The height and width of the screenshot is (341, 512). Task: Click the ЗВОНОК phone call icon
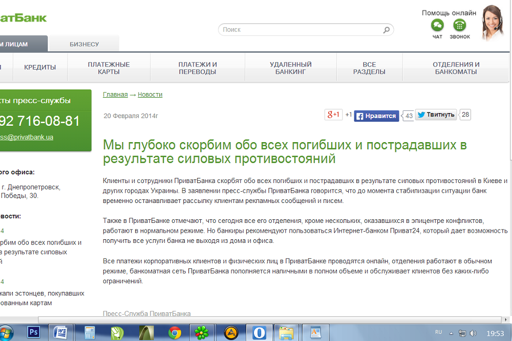(x=459, y=25)
